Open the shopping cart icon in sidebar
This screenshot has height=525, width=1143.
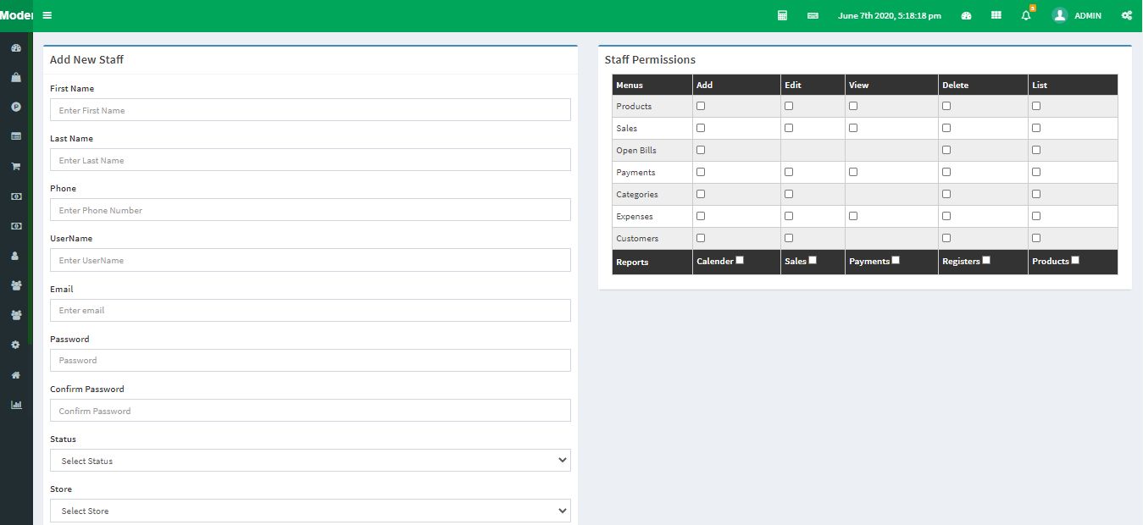tap(15, 166)
